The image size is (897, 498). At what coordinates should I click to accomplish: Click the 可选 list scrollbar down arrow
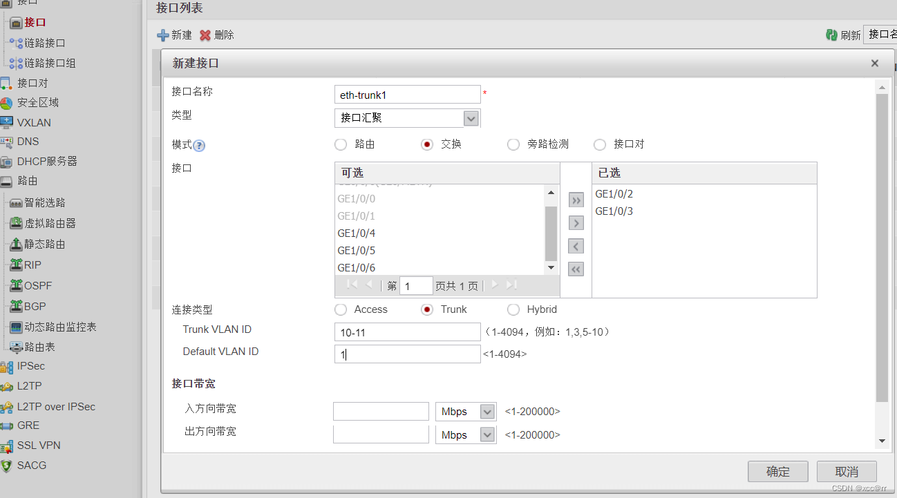[551, 267]
